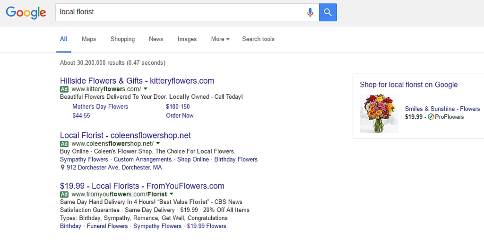
Task: Click the Order Now sitelink
Action: click(x=180, y=116)
